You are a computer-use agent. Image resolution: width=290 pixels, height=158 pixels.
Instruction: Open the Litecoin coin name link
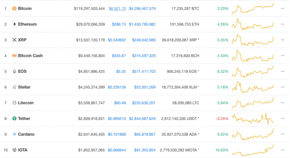point(26,103)
